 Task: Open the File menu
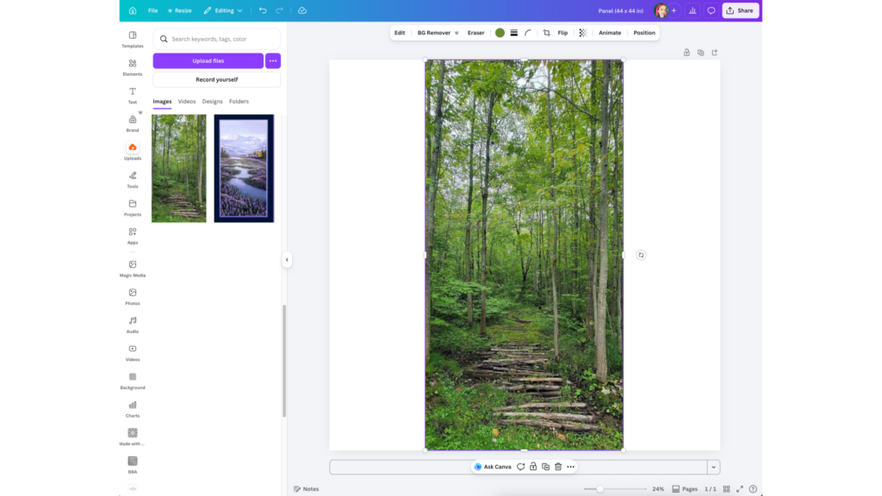pyautogui.click(x=152, y=10)
